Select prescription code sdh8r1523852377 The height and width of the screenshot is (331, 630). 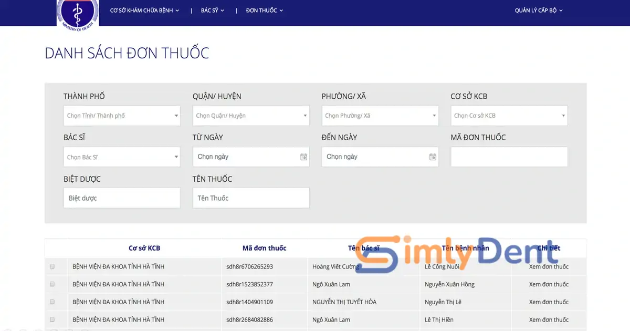pos(250,284)
